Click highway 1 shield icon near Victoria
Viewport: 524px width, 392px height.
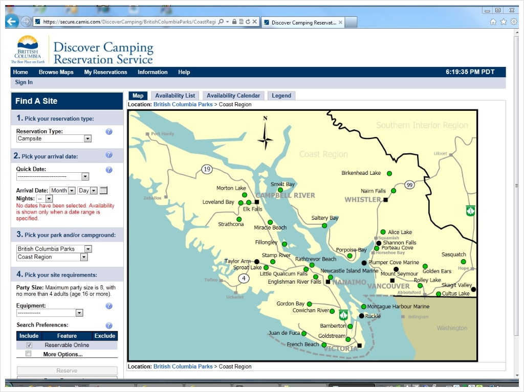(x=343, y=315)
